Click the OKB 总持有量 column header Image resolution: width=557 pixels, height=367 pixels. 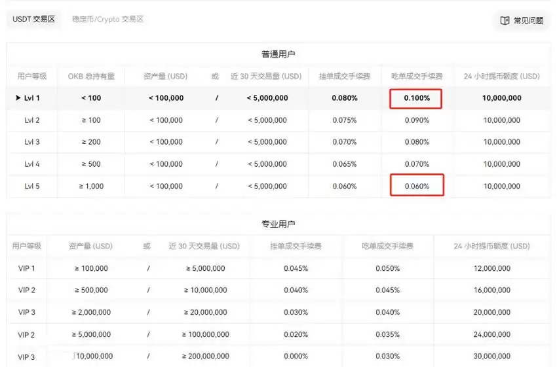click(91, 77)
